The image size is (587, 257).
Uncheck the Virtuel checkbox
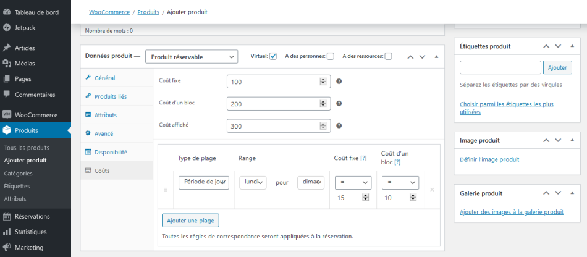[273, 56]
